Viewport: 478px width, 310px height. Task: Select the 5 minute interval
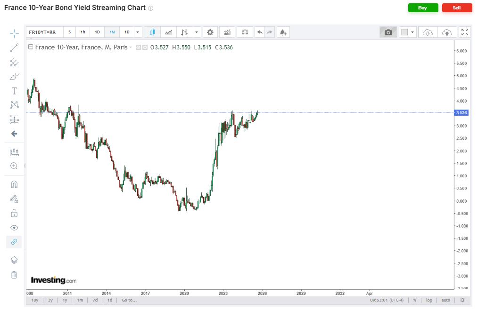coord(69,32)
